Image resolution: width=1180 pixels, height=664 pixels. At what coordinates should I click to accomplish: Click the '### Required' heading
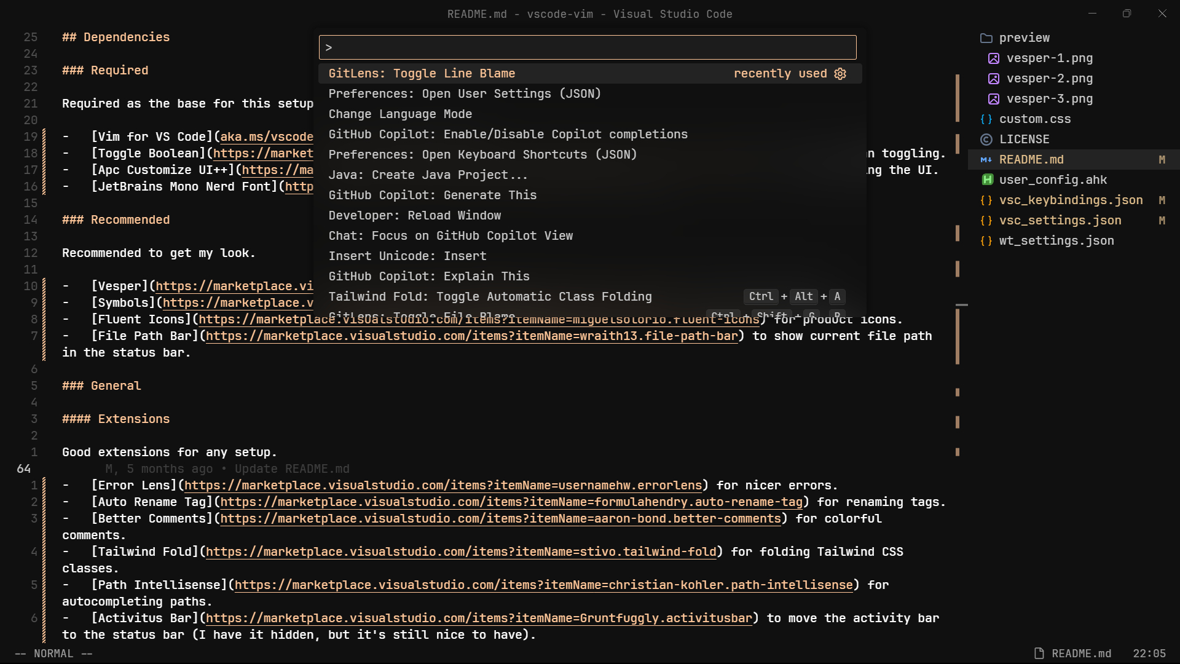105,71
